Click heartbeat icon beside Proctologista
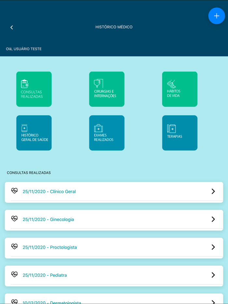 tap(14, 246)
